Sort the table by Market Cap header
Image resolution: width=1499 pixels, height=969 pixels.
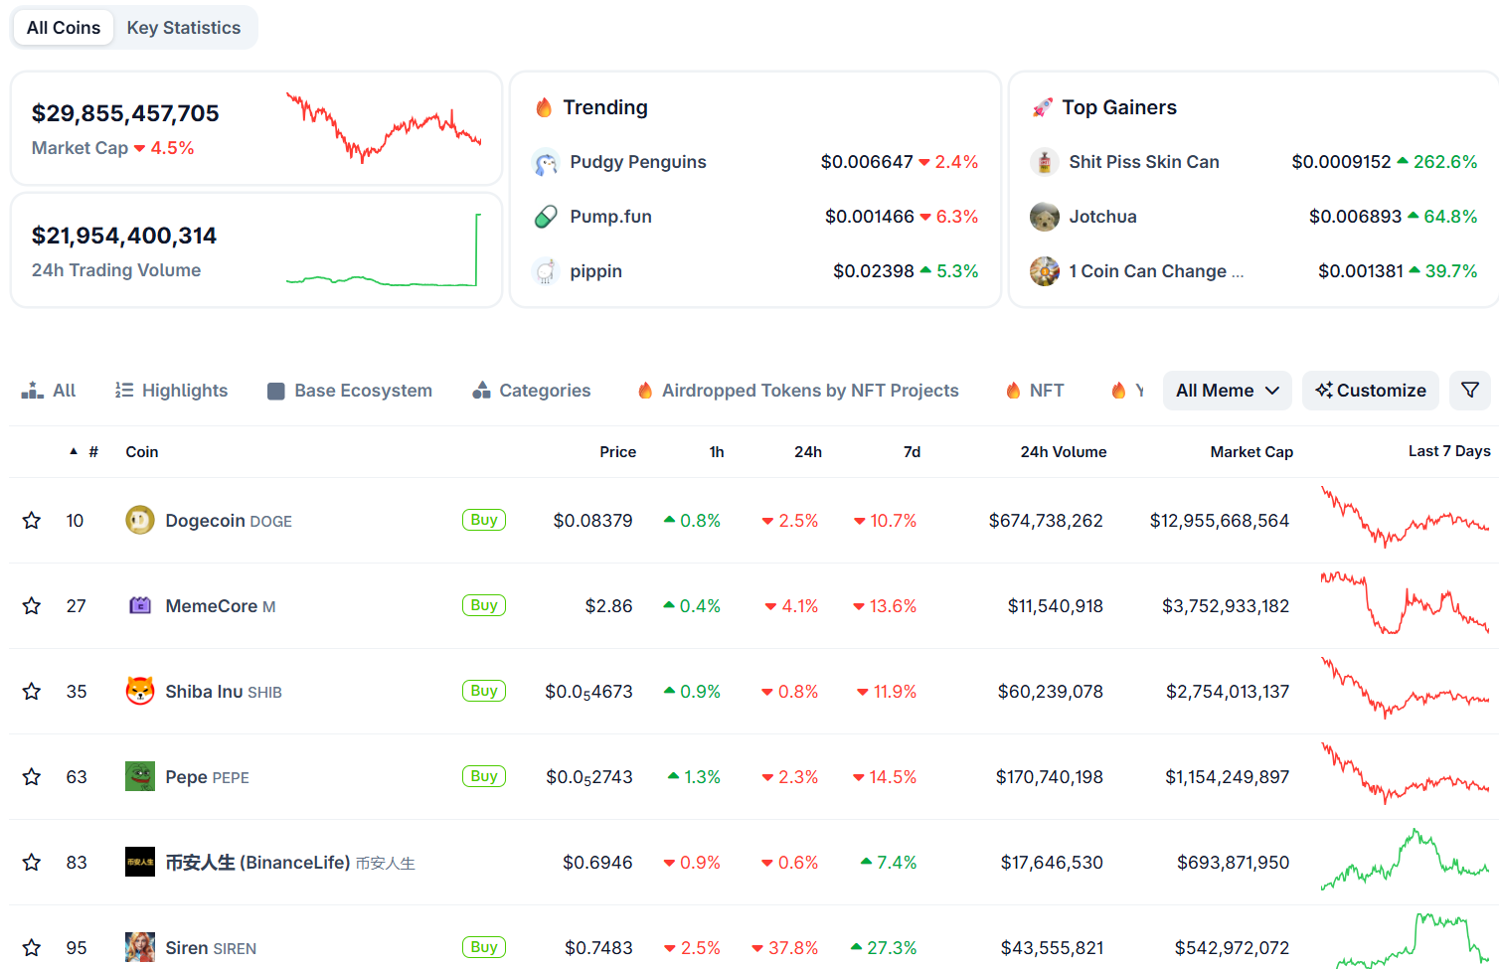click(x=1251, y=451)
